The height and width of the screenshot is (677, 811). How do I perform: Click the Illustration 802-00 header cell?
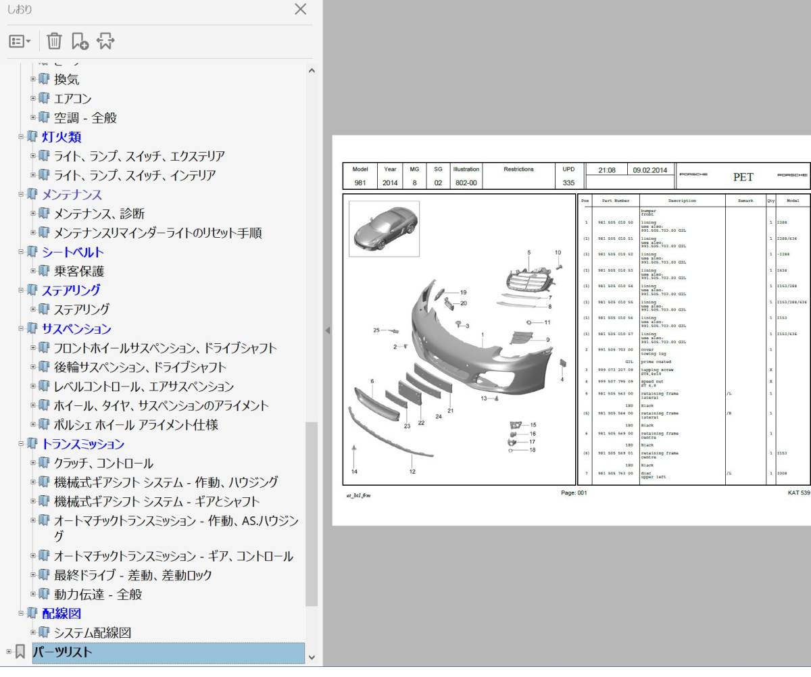pos(466,176)
